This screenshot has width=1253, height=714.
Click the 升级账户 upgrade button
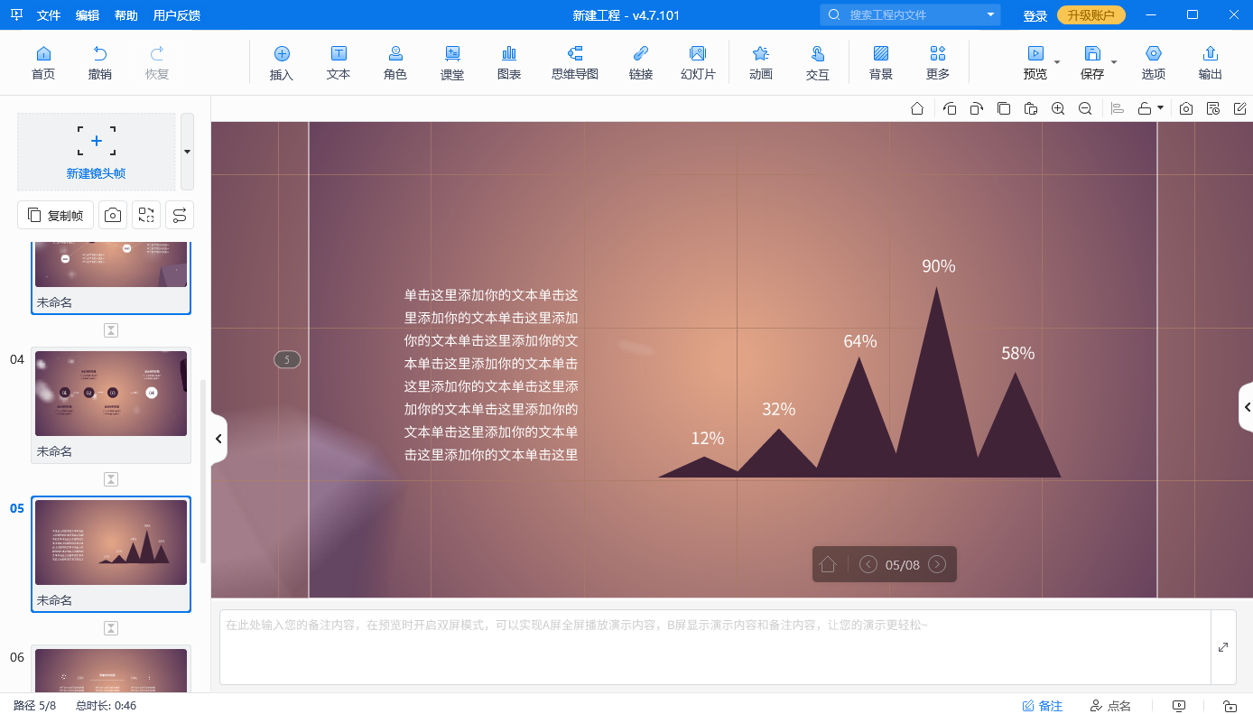pos(1091,15)
